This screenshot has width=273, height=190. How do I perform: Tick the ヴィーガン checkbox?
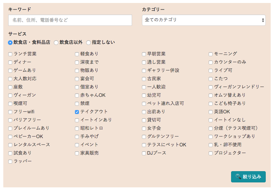tap(10, 95)
